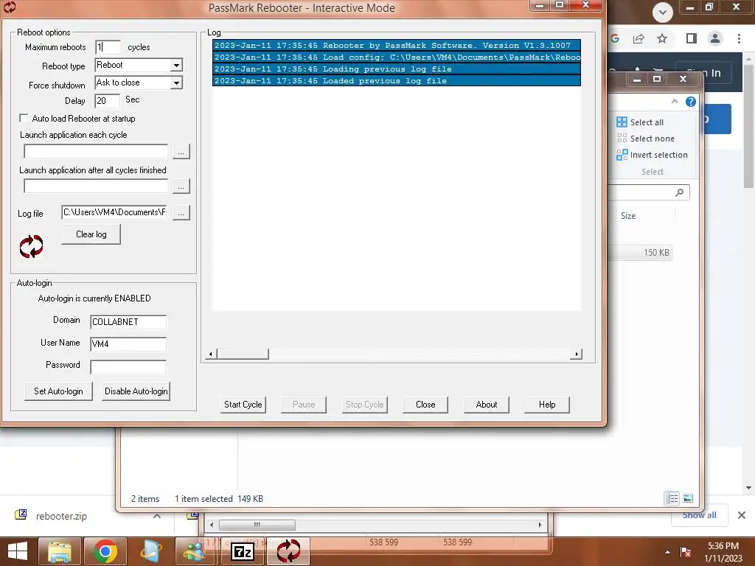This screenshot has height=566, width=755.
Task: Click Select all in Explorer ribbon
Action: (640, 122)
